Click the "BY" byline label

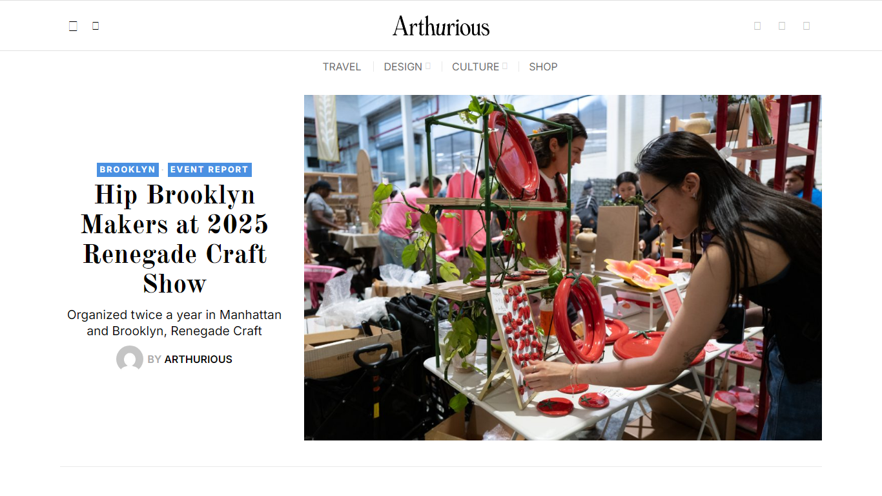tap(154, 359)
